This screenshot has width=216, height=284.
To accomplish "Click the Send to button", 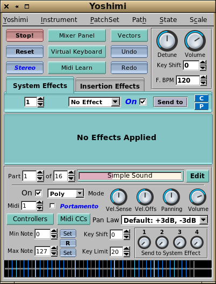I will coord(170,102).
